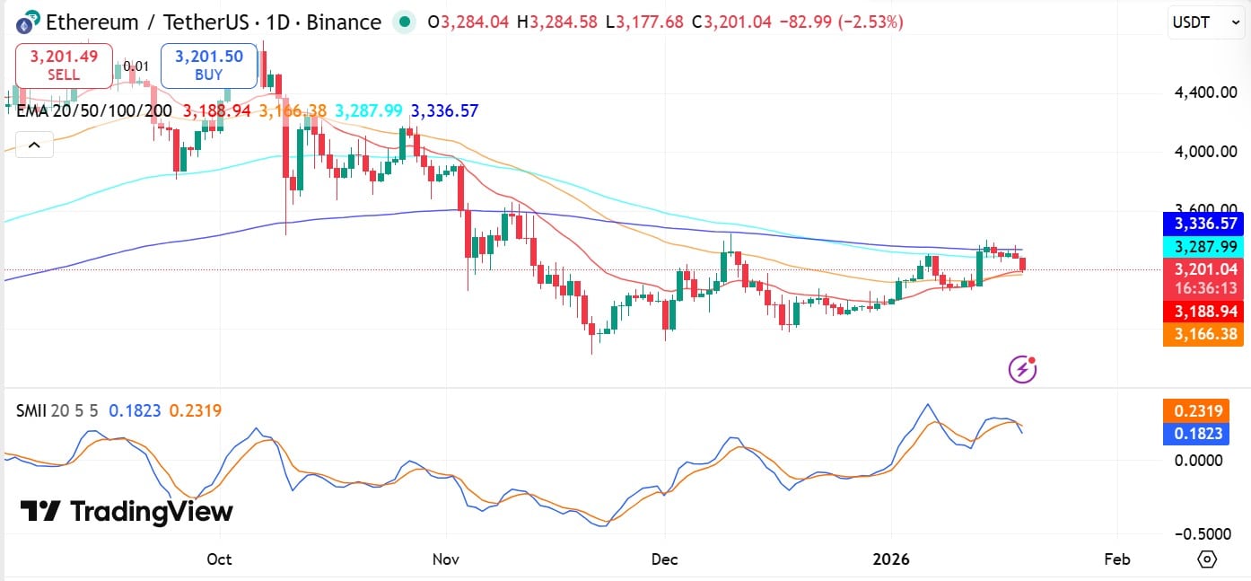This screenshot has width=1251, height=581.
Task: Collapse the legend using the up-chevron
Action: pos(34,145)
